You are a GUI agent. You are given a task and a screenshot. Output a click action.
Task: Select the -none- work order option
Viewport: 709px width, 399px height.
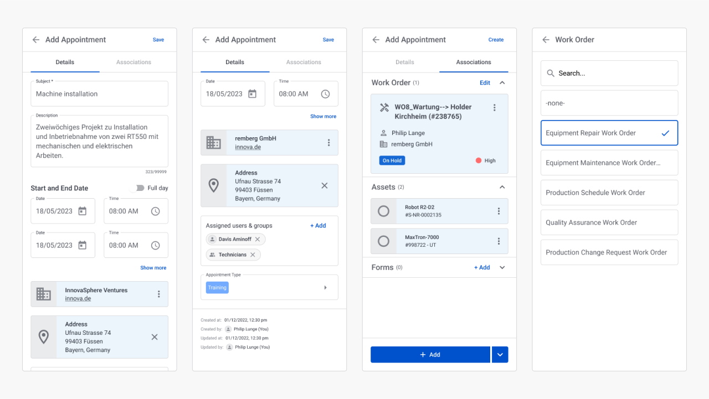pos(609,103)
